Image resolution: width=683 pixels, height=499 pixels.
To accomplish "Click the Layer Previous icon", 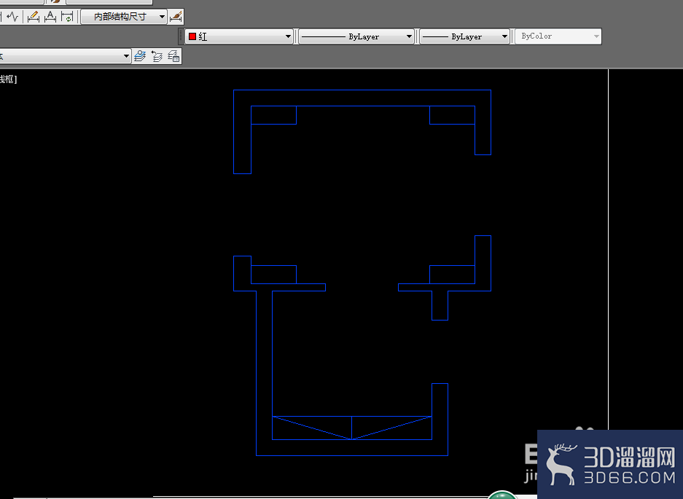I will 157,56.
